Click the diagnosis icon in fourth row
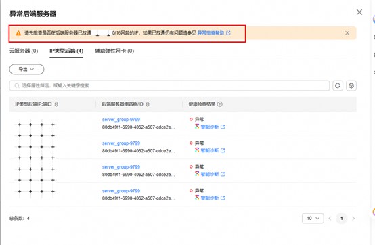375x245 pixels. click(197, 198)
